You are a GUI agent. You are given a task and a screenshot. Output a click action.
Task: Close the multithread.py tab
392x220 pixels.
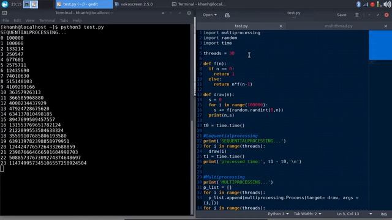point(385,26)
